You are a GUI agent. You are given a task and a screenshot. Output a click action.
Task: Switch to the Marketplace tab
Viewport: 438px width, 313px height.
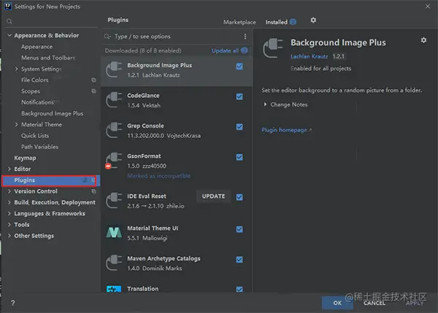click(x=239, y=22)
